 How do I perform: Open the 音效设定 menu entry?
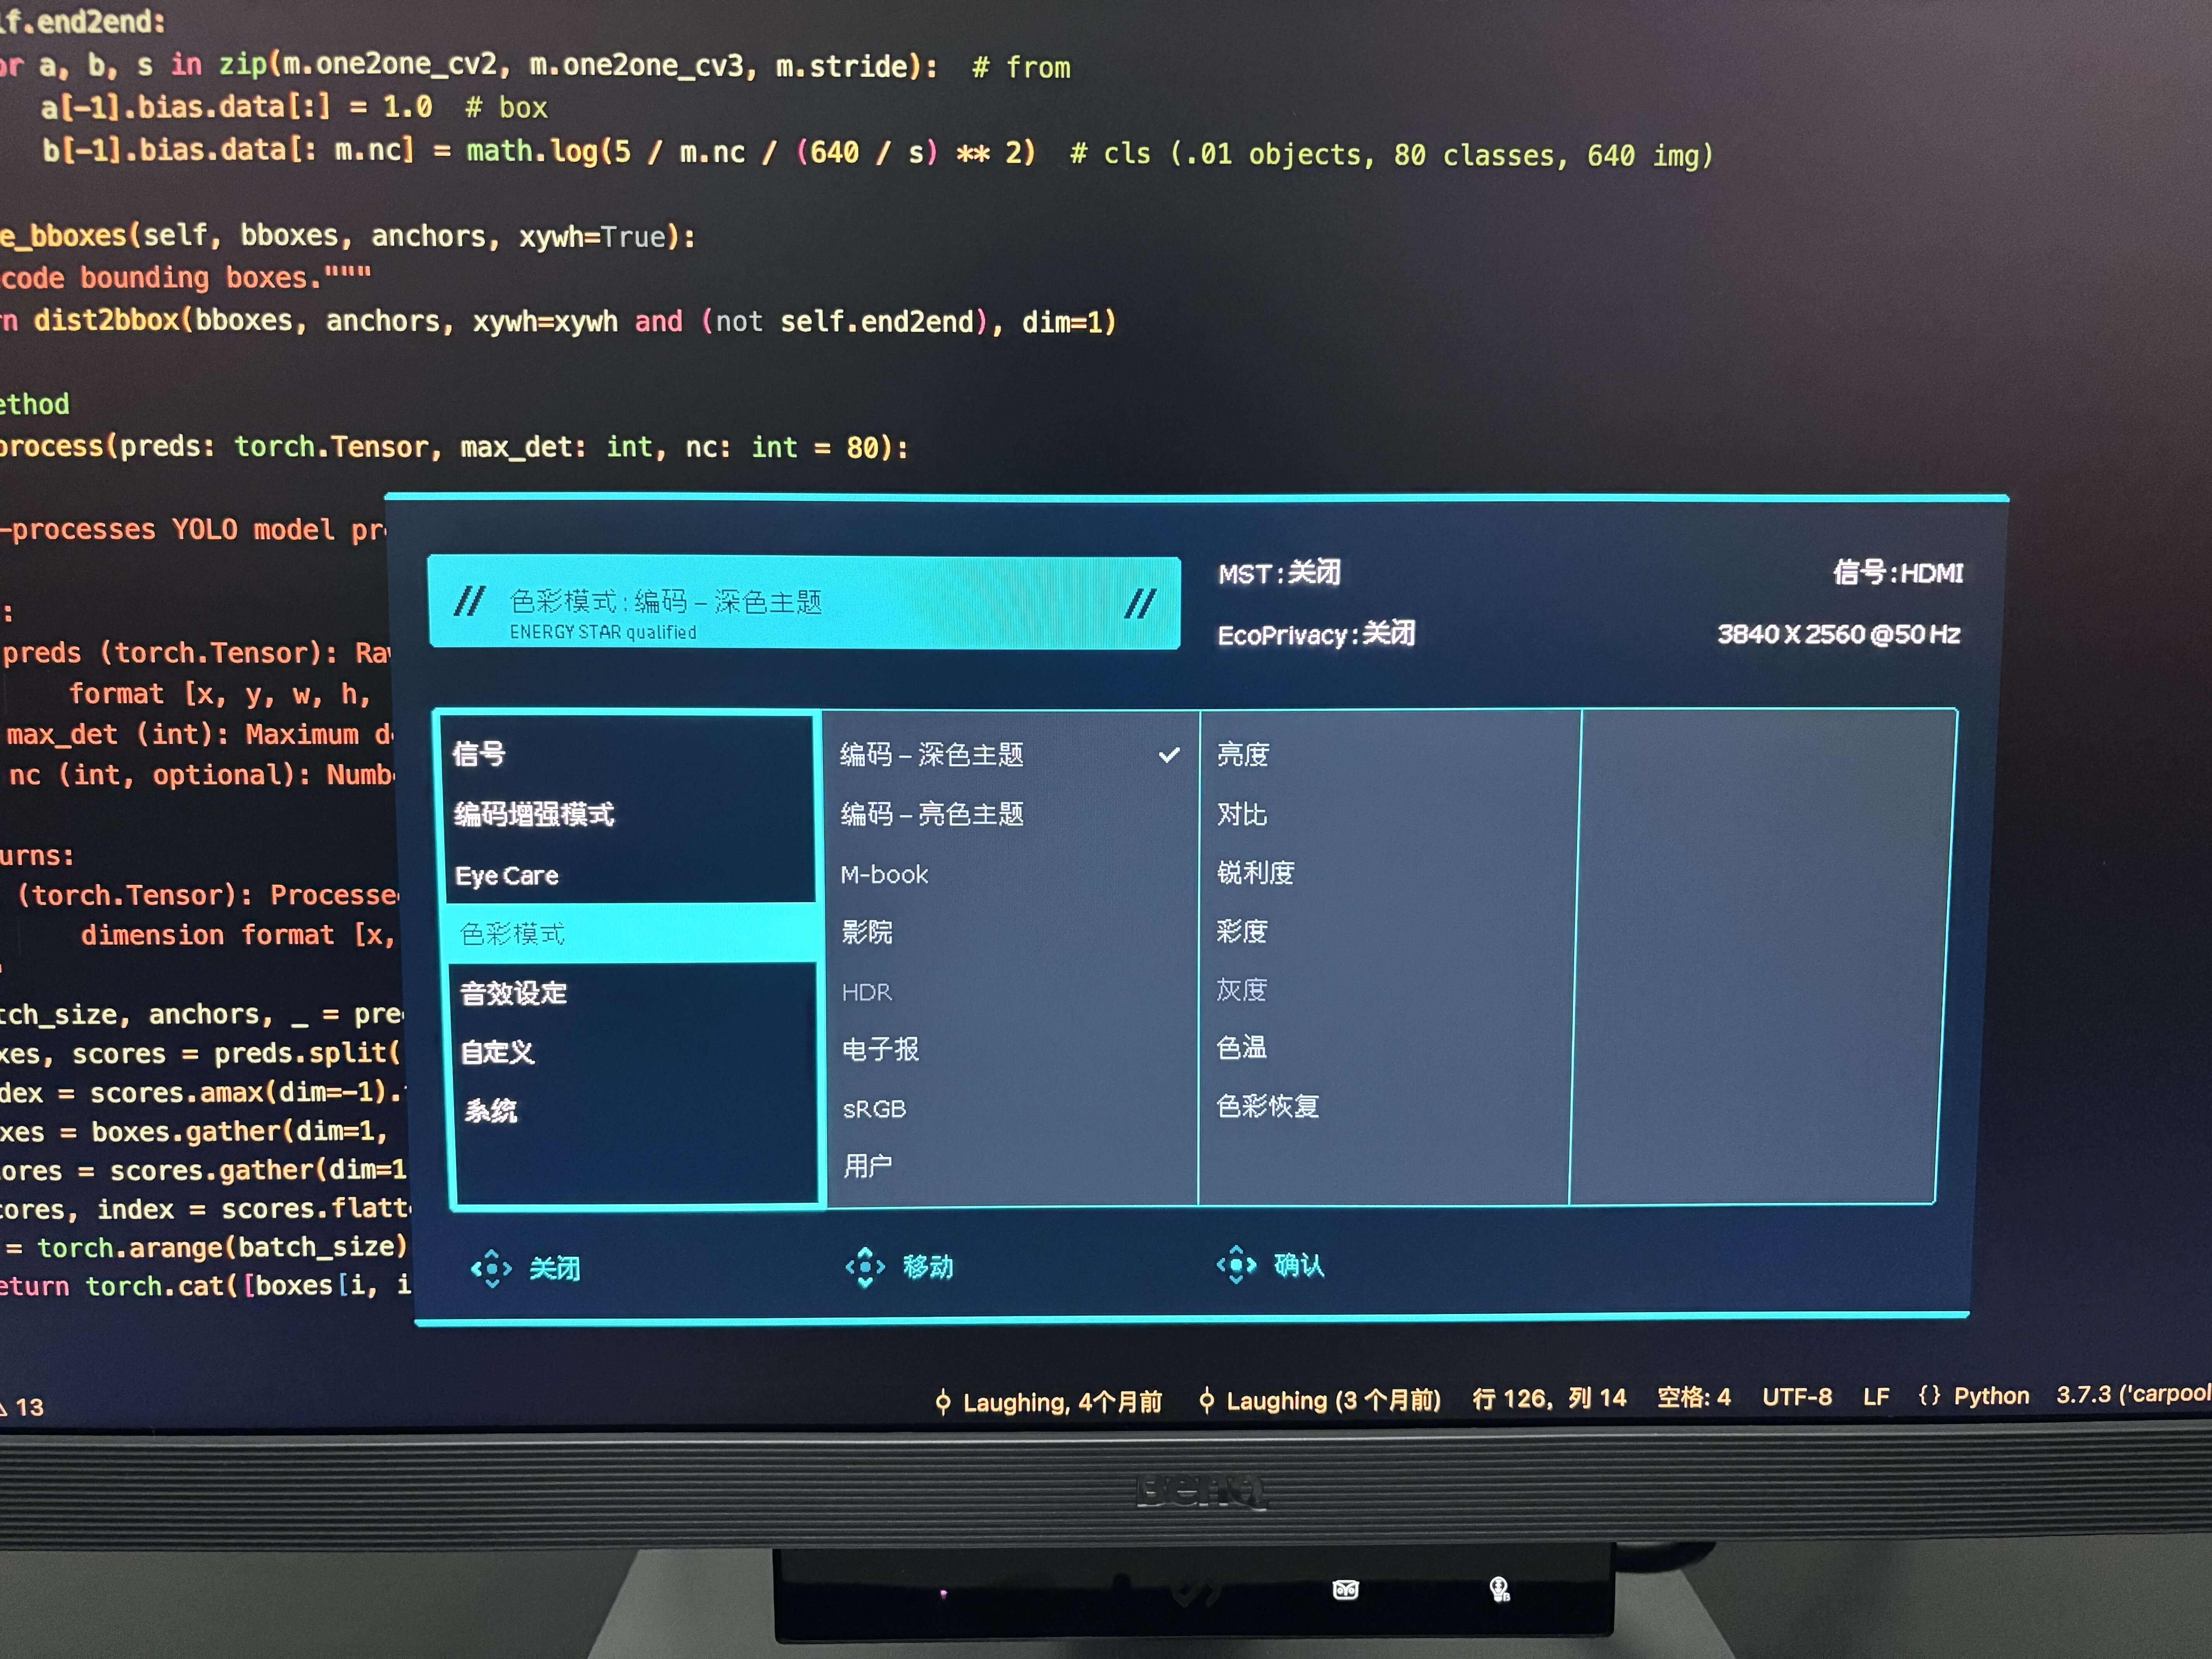coord(513,993)
